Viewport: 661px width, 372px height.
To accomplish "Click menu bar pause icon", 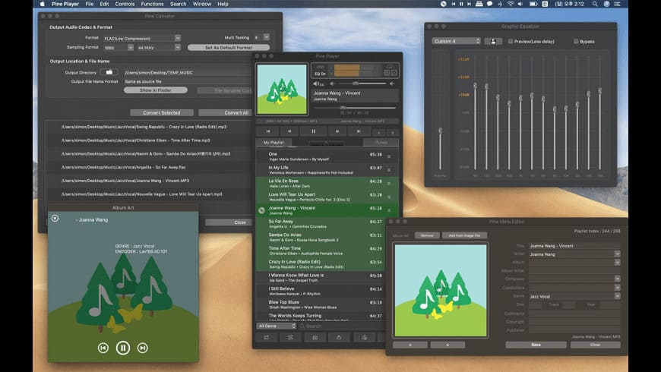I will [x=461, y=4].
